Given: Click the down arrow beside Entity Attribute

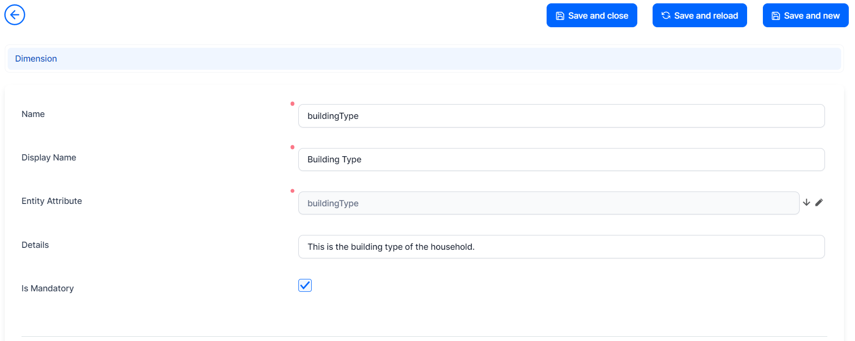Looking at the screenshot, I should point(806,202).
